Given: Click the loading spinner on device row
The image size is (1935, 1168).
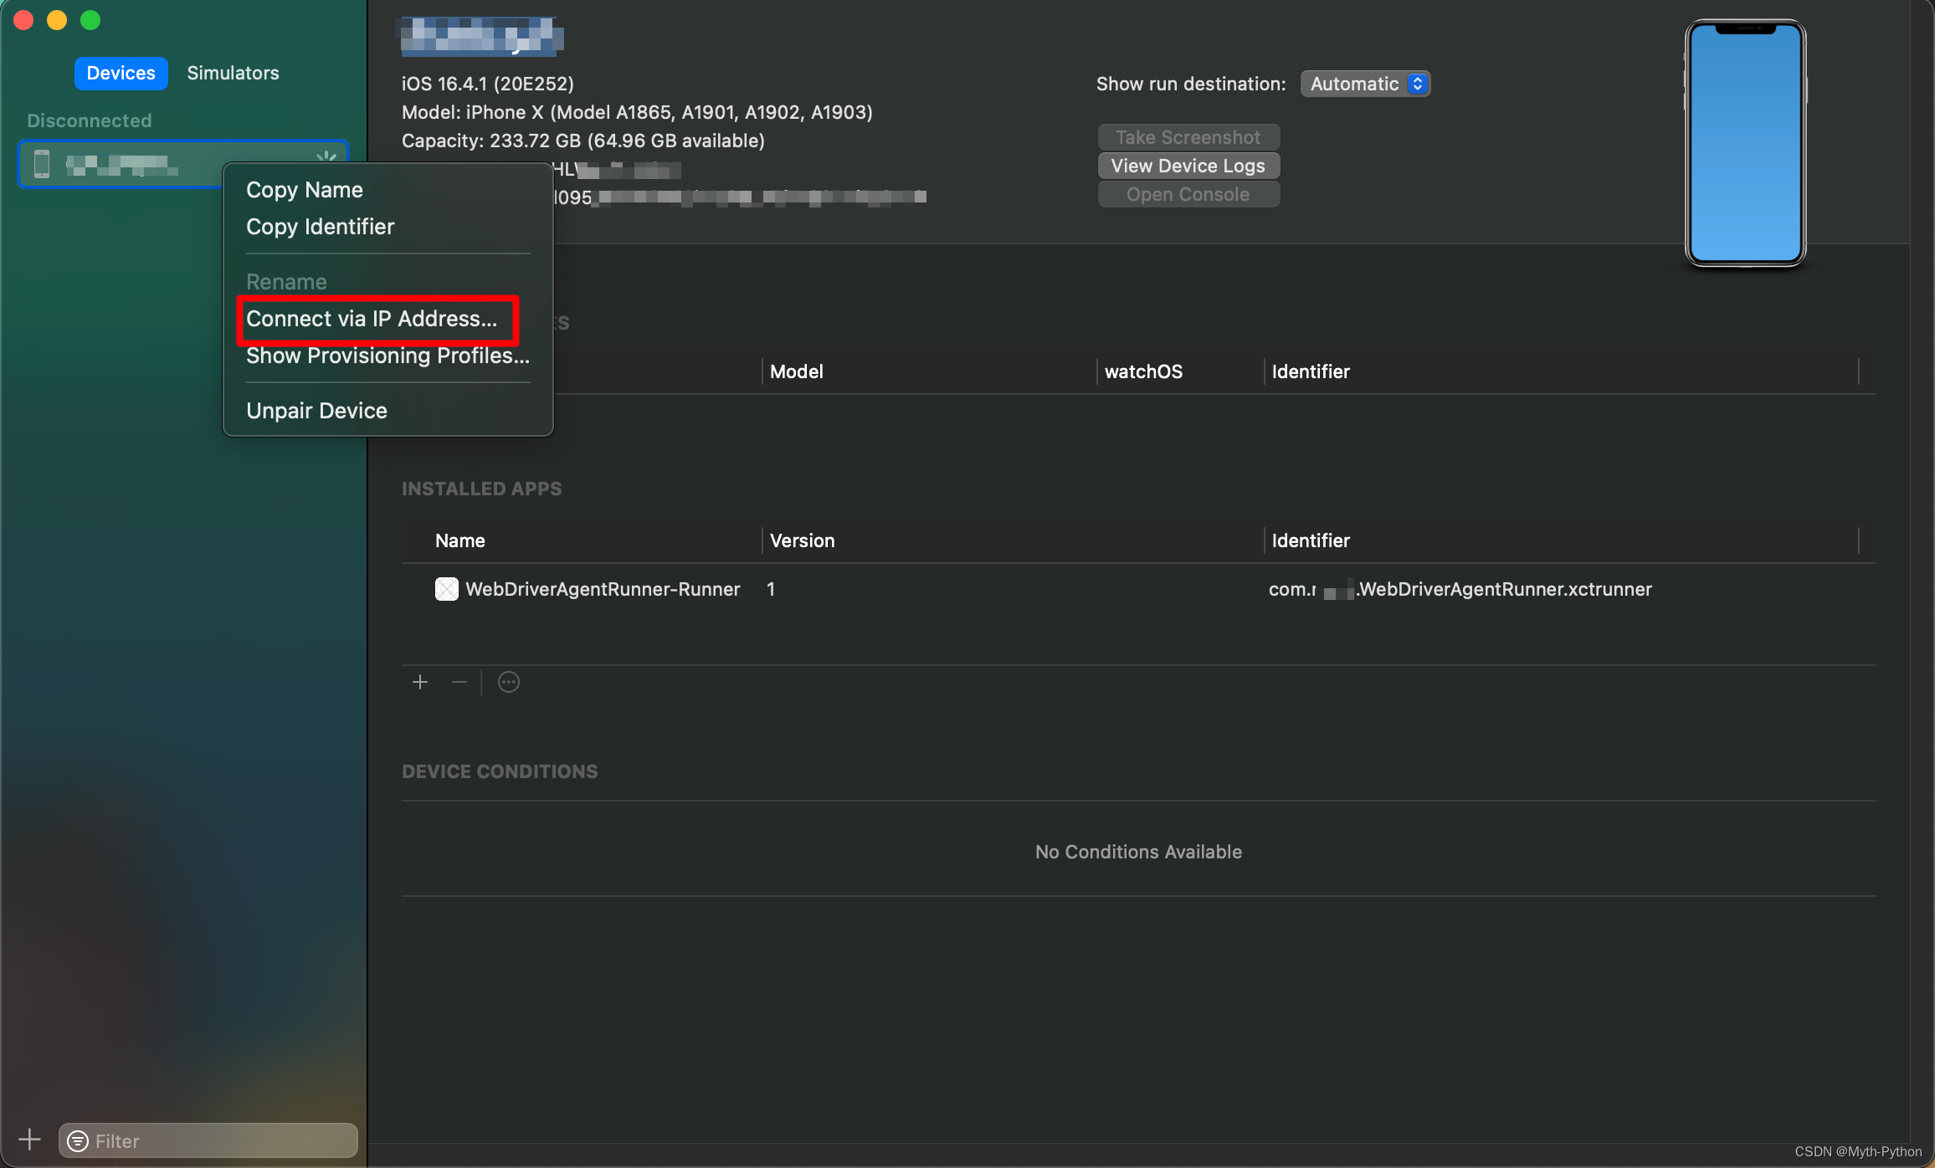Looking at the screenshot, I should 326,156.
